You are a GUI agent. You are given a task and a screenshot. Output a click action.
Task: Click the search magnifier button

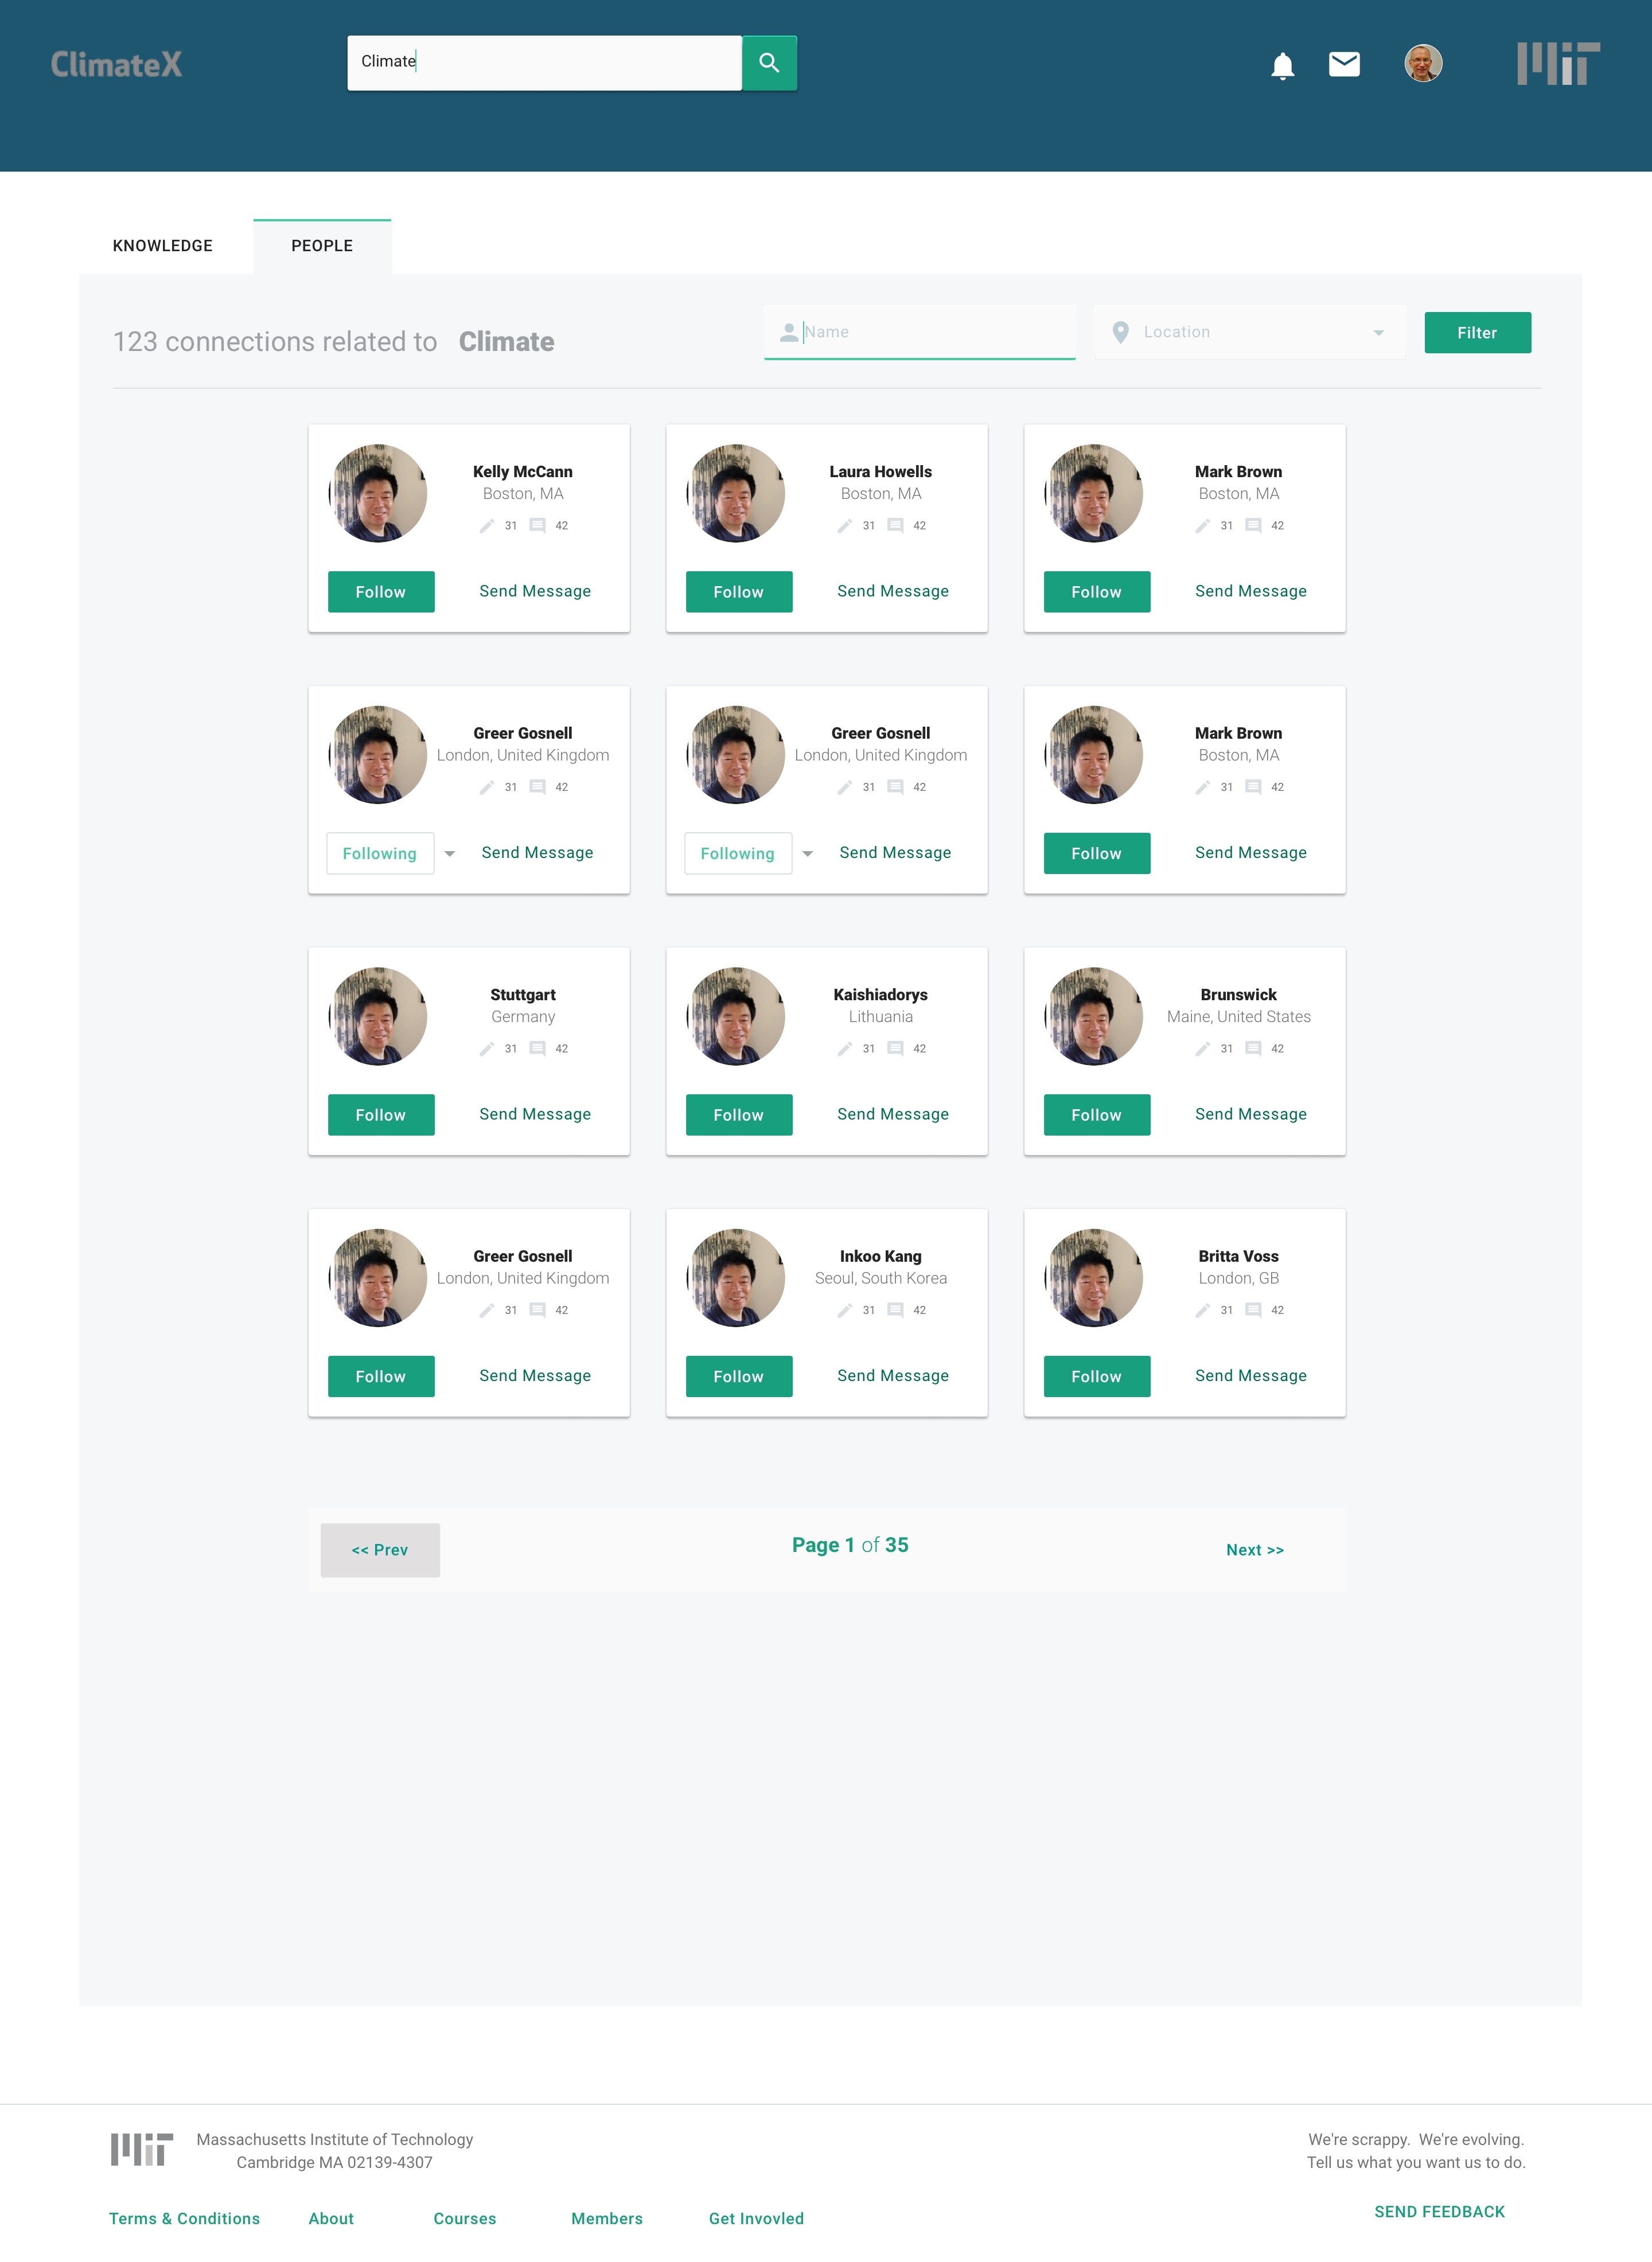coord(769,63)
